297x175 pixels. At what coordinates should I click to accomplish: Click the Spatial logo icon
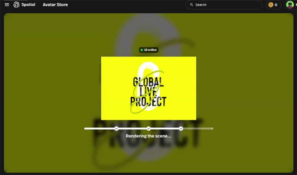(x=16, y=4)
